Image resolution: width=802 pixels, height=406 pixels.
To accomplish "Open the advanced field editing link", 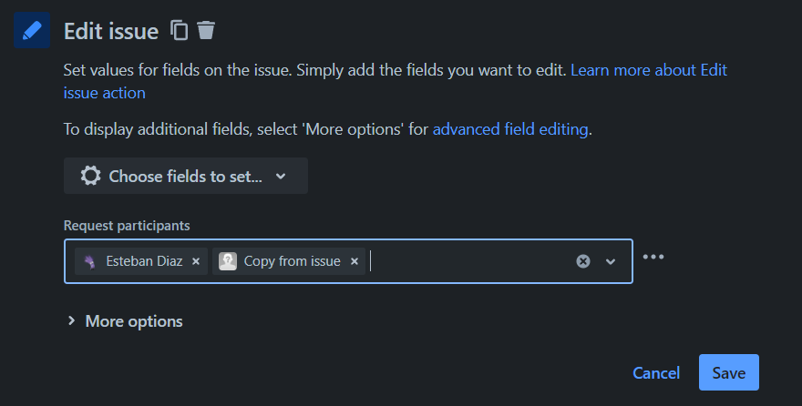I will 510,129.
